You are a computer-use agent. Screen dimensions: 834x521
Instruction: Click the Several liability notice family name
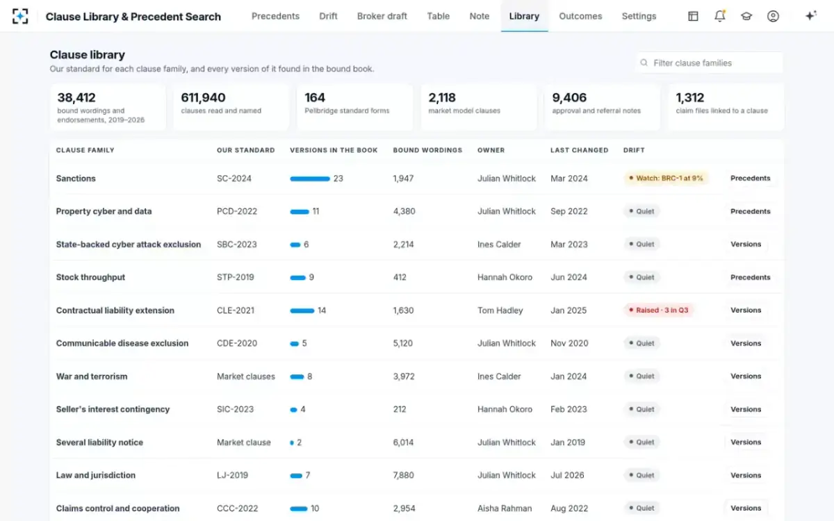99,443
